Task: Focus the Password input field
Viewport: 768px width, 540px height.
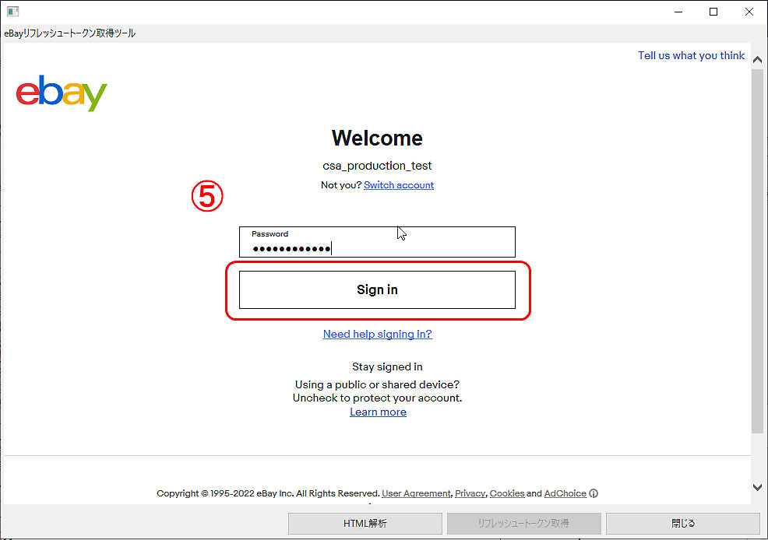Action: click(x=377, y=242)
